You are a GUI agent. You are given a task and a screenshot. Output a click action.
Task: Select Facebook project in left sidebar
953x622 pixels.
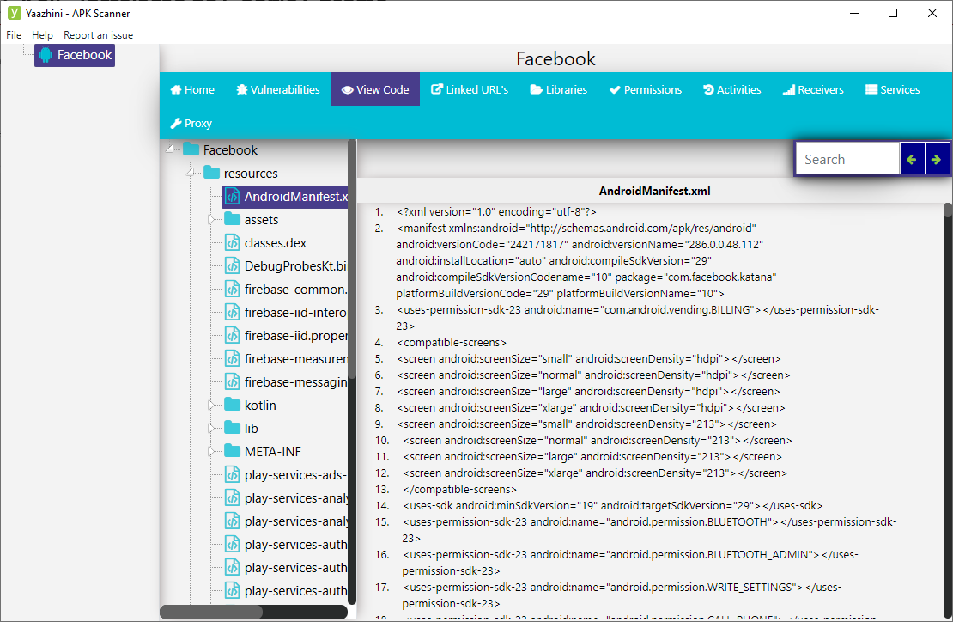[75, 55]
